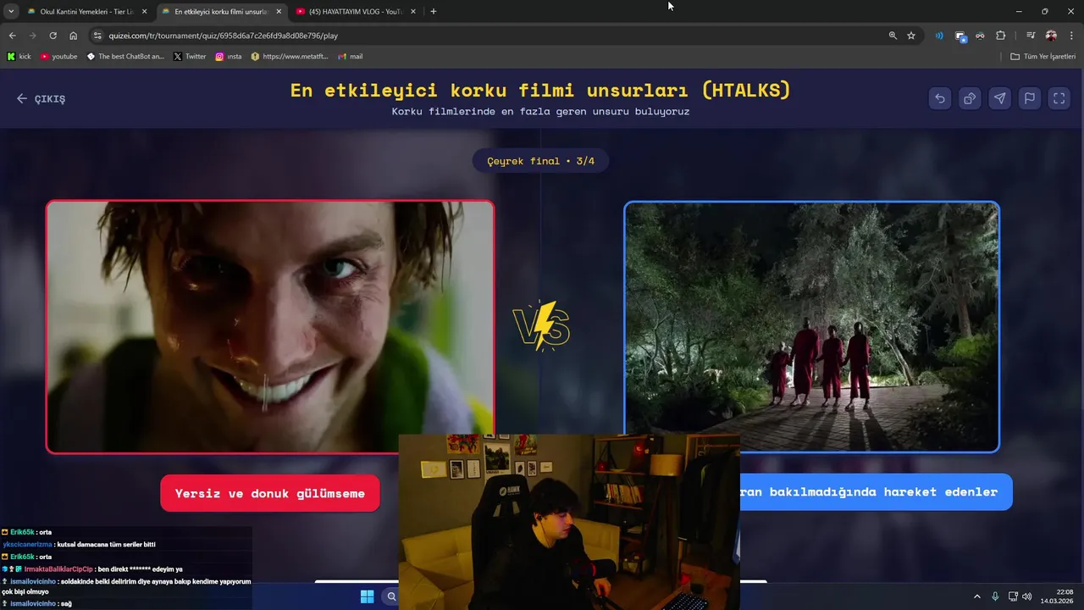This screenshot has height=610, width=1084.
Task: Go forward in browser history
Action: (x=32, y=36)
